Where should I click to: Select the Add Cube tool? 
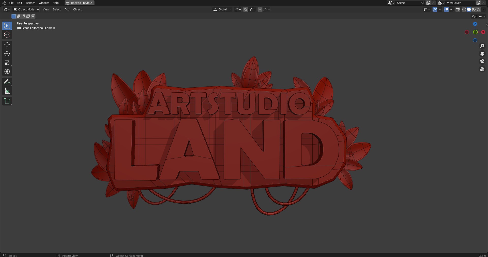pos(7,101)
